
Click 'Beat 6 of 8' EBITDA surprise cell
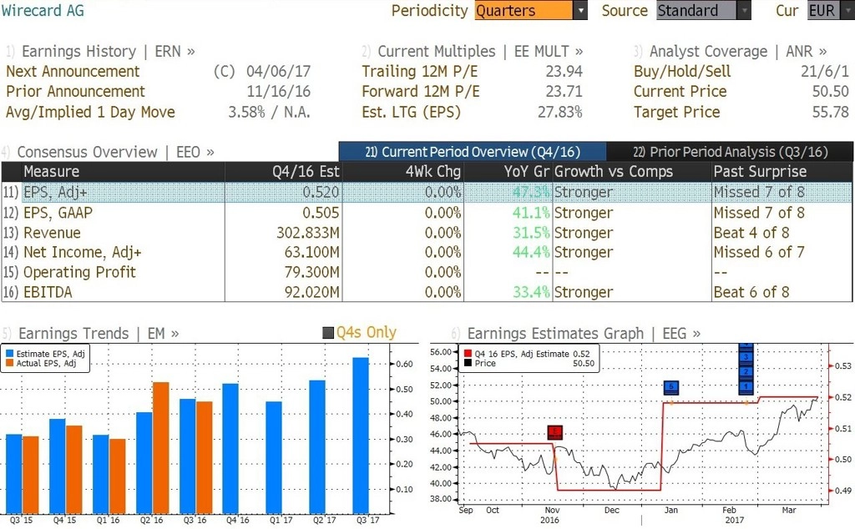pyautogui.click(x=751, y=292)
